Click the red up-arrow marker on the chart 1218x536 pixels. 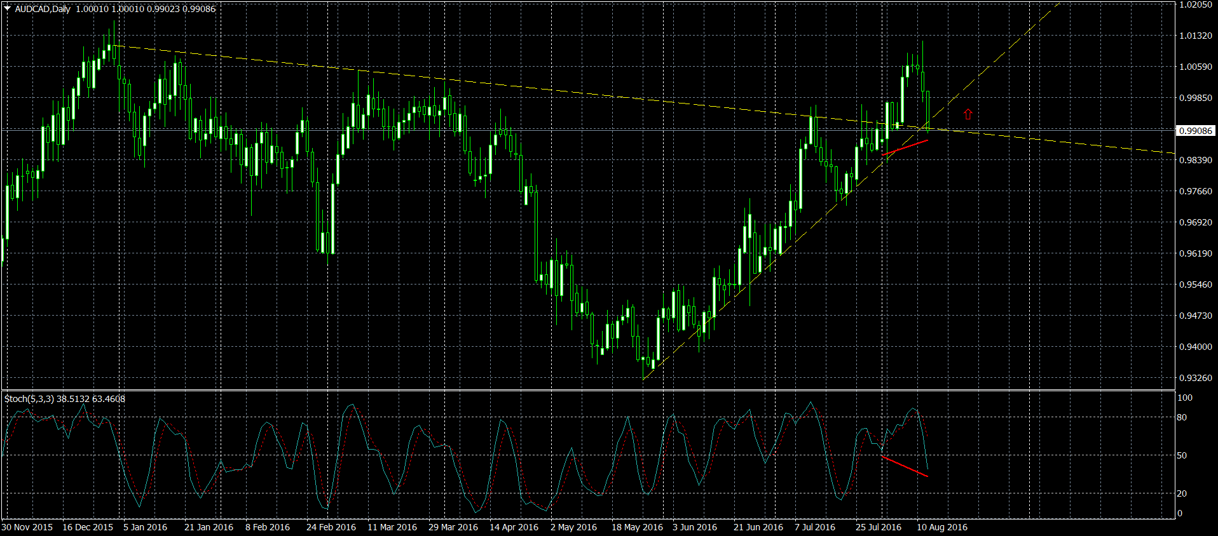pyautogui.click(x=968, y=114)
